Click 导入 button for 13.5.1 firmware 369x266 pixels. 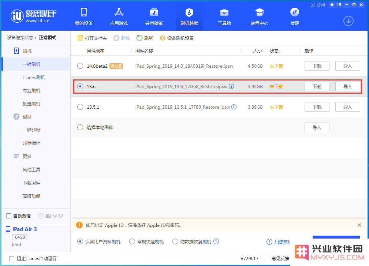[x=348, y=107]
